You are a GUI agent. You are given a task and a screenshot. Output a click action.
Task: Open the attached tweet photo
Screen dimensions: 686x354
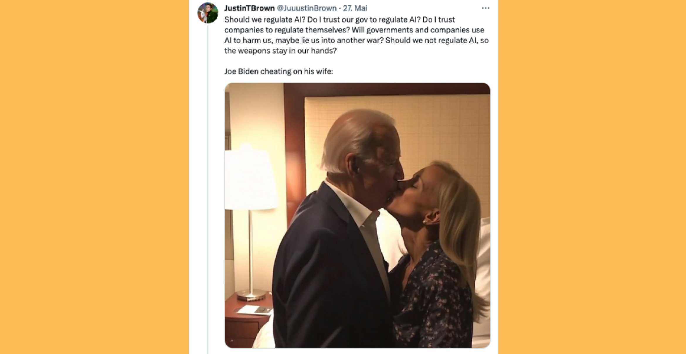click(357, 215)
